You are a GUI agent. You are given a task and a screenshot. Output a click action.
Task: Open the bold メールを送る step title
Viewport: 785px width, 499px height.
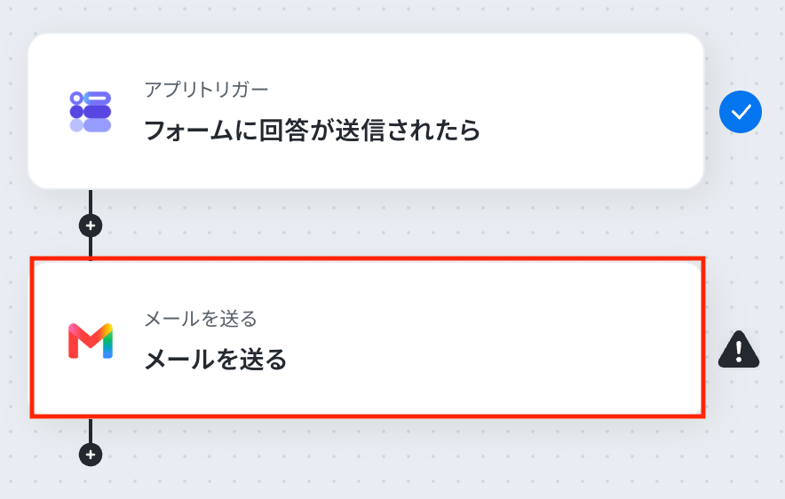pyautogui.click(x=216, y=360)
